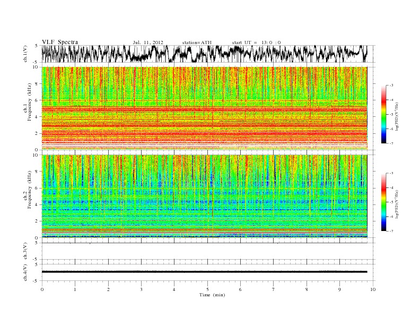Image resolution: width=420 pixels, height=325 pixels.
Task: Click the ch.1 spectrogram panel
Action: 204,108
